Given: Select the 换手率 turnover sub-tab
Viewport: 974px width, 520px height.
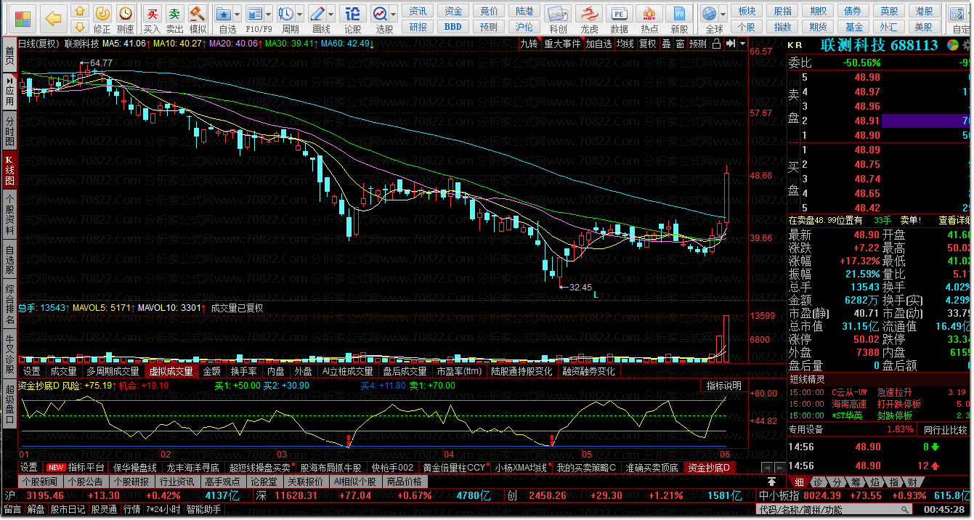Looking at the screenshot, I should click(x=244, y=371).
